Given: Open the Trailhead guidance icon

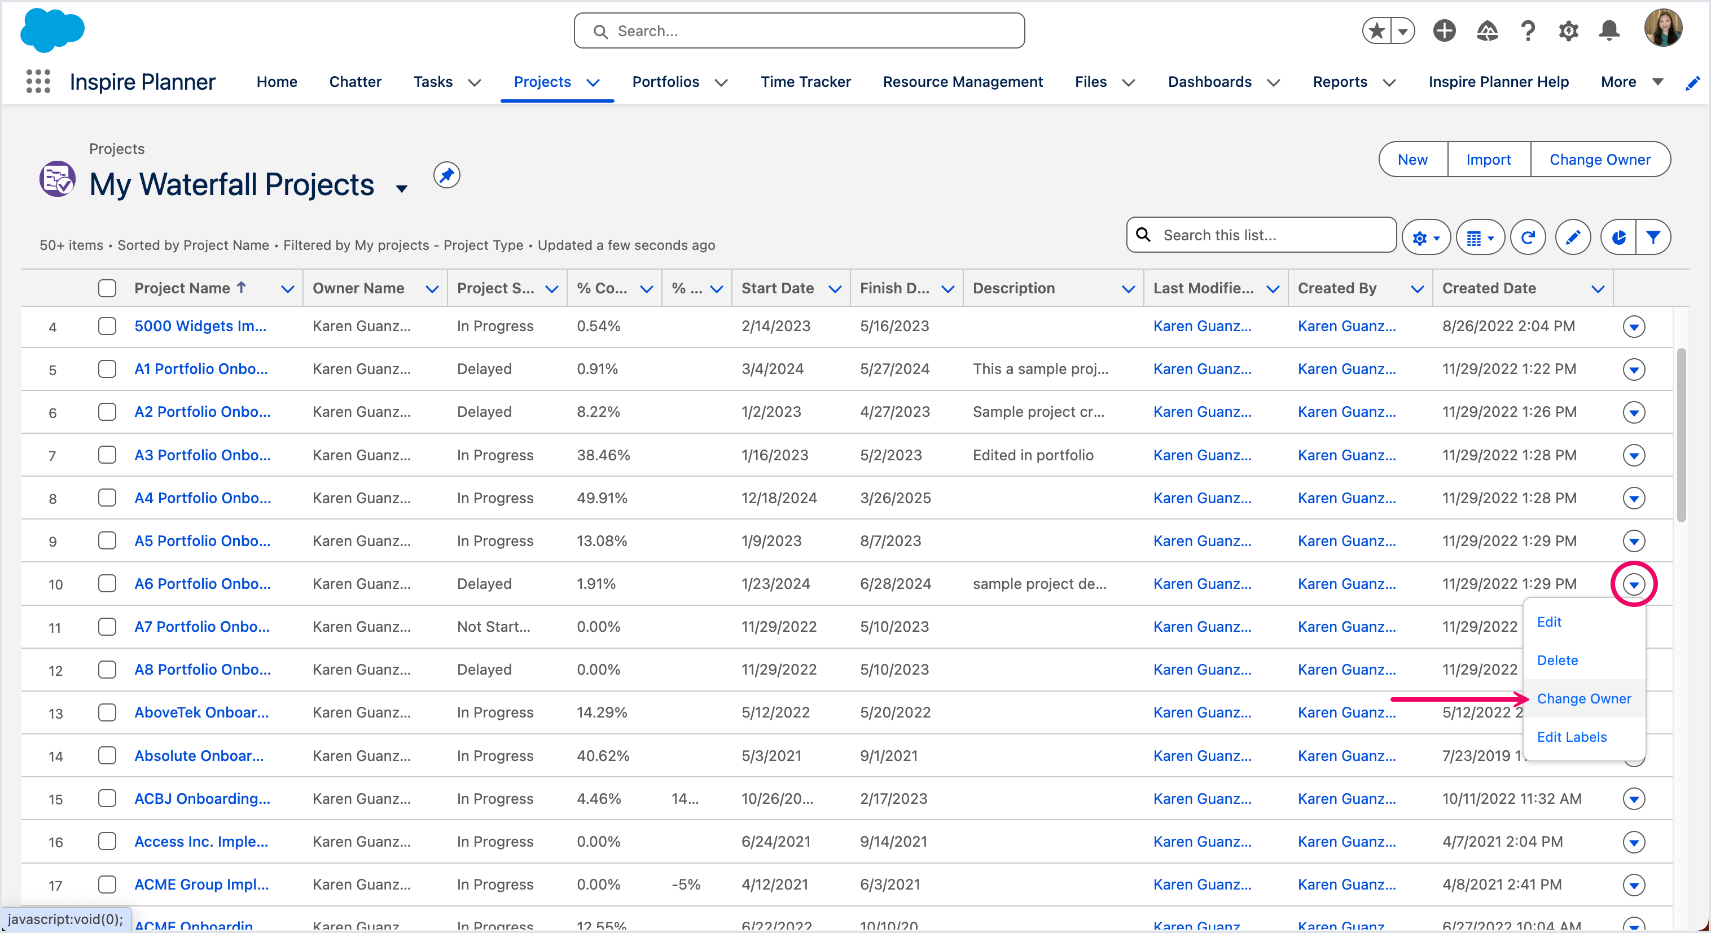Looking at the screenshot, I should pyautogui.click(x=1486, y=30).
